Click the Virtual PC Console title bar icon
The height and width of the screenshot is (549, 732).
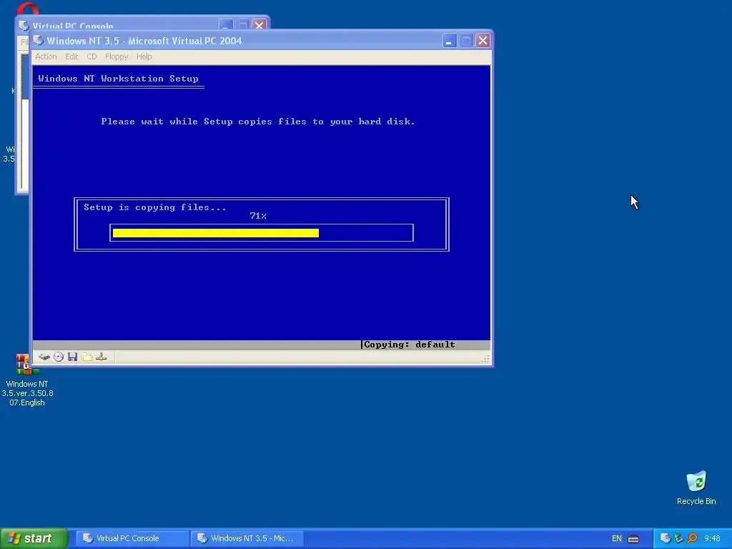click(24, 26)
